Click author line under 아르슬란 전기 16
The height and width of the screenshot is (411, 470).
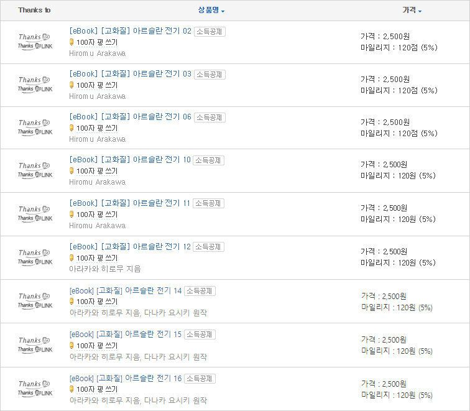click(138, 400)
